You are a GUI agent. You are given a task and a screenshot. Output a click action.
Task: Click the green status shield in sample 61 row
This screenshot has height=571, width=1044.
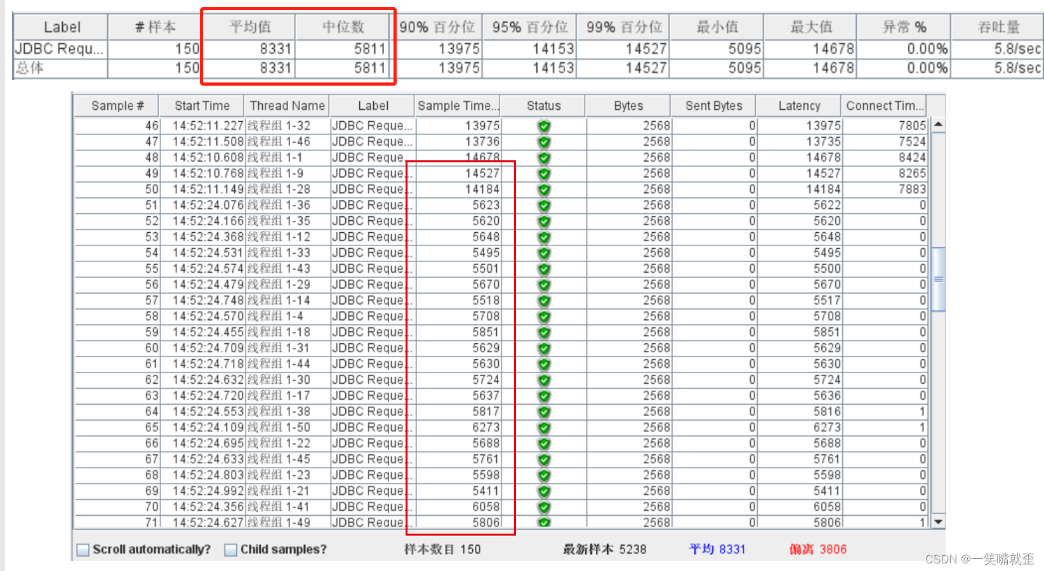[544, 364]
